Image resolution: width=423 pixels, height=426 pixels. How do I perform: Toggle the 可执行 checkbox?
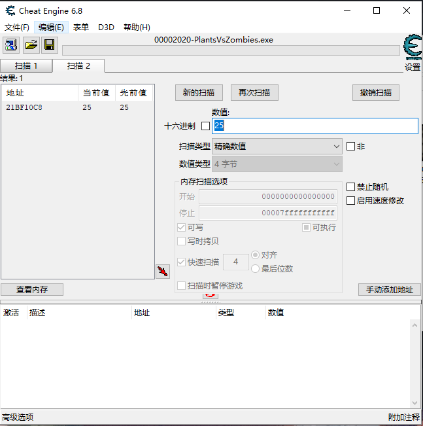pos(306,228)
